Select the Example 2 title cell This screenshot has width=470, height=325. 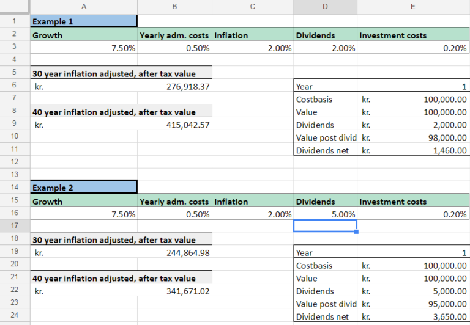83,188
